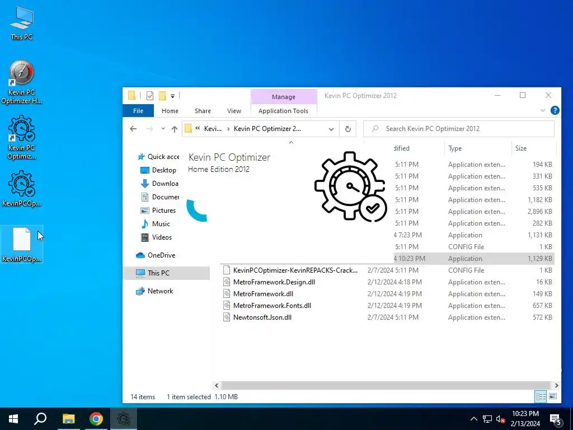Open Desktop in navigation pane

click(x=159, y=170)
